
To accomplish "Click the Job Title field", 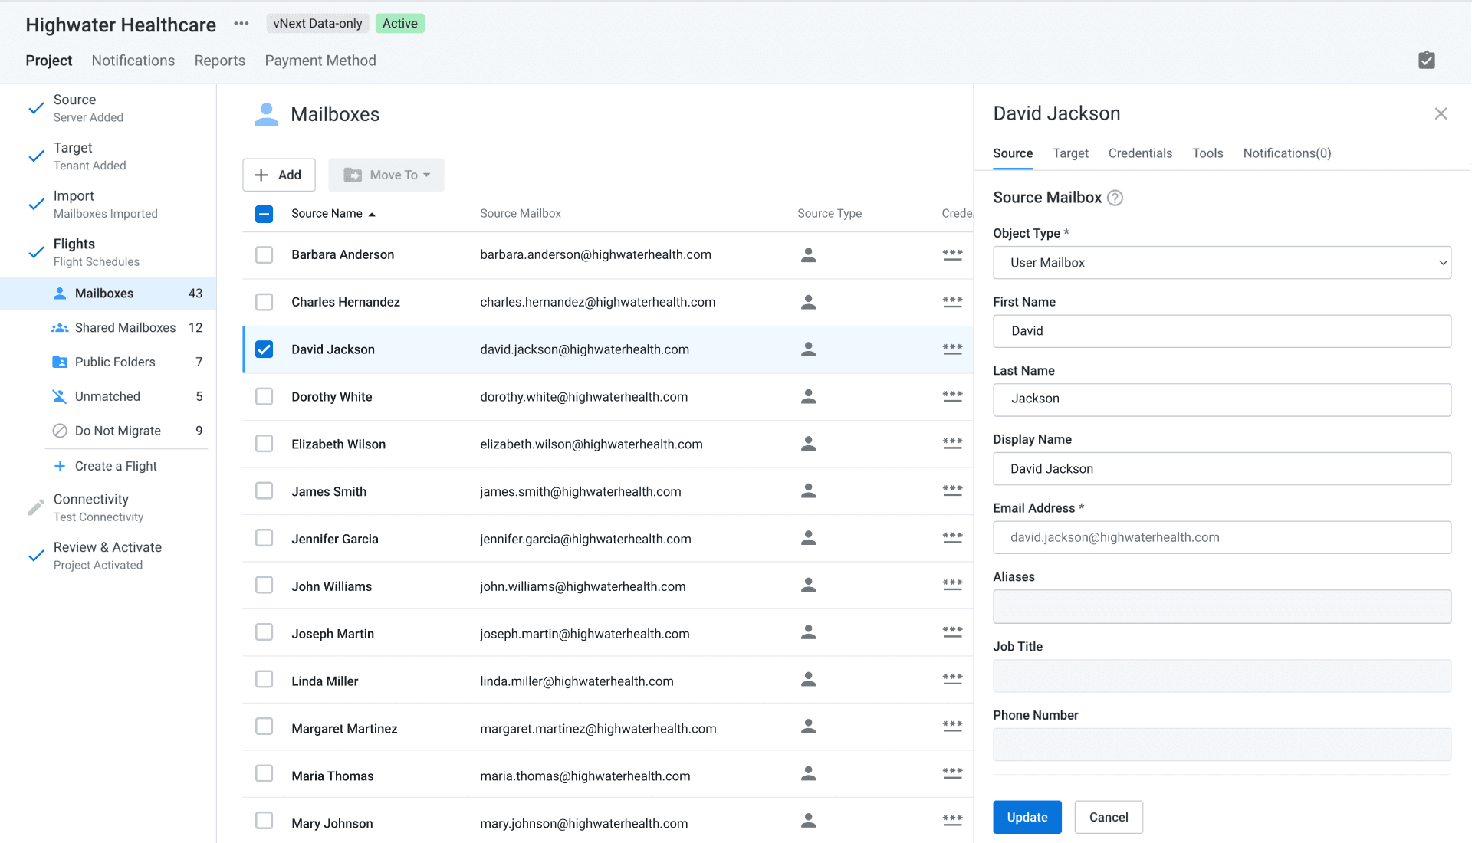I will tap(1221, 675).
